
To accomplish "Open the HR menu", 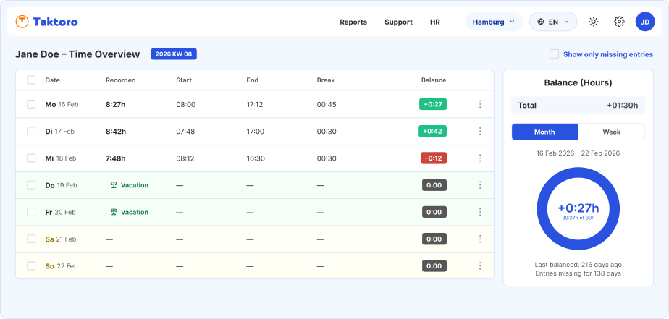I will 434,22.
